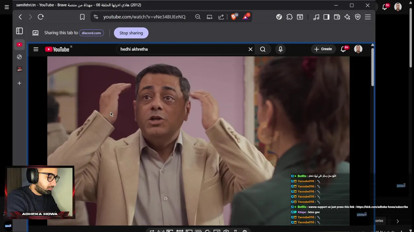Click the kick.com/adheka-howa/subscribe link text

[382, 207]
